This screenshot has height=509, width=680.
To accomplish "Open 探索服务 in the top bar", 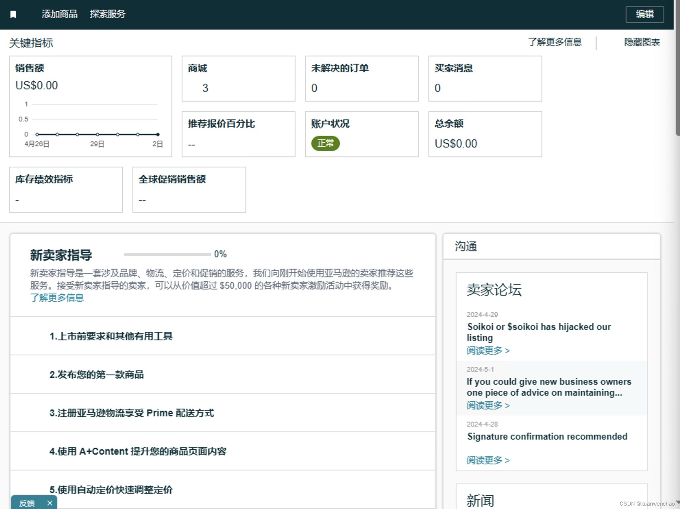I will pos(107,14).
